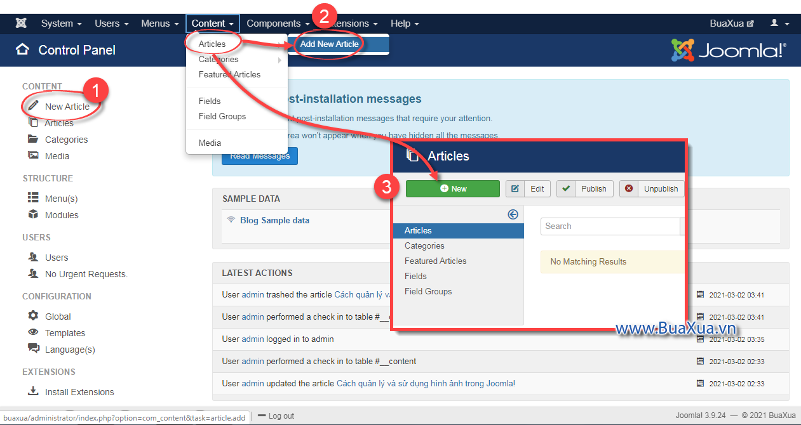801x425 pixels.
Task: Open the Content dropdown menu
Action: click(x=213, y=23)
